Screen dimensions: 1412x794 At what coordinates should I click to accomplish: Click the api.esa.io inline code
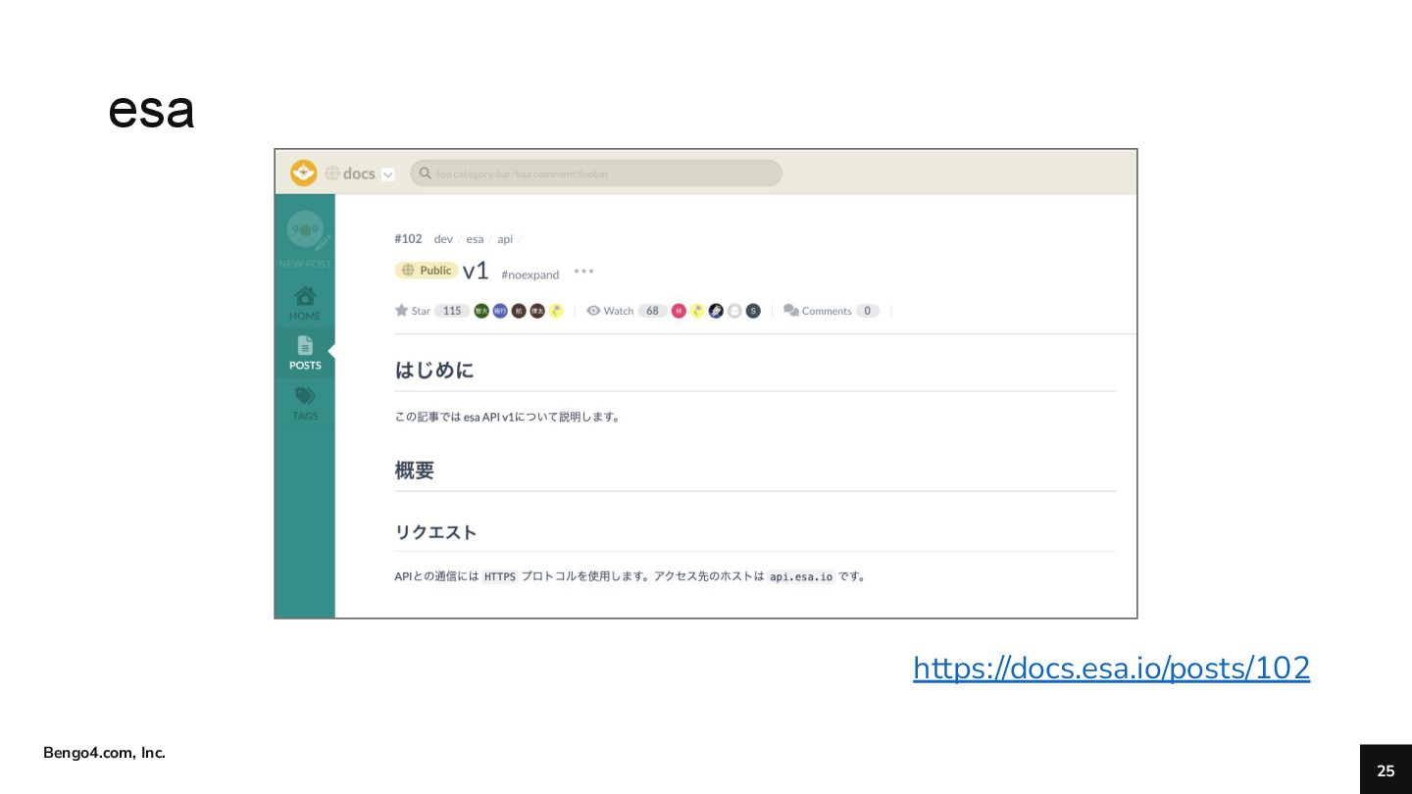(x=801, y=576)
